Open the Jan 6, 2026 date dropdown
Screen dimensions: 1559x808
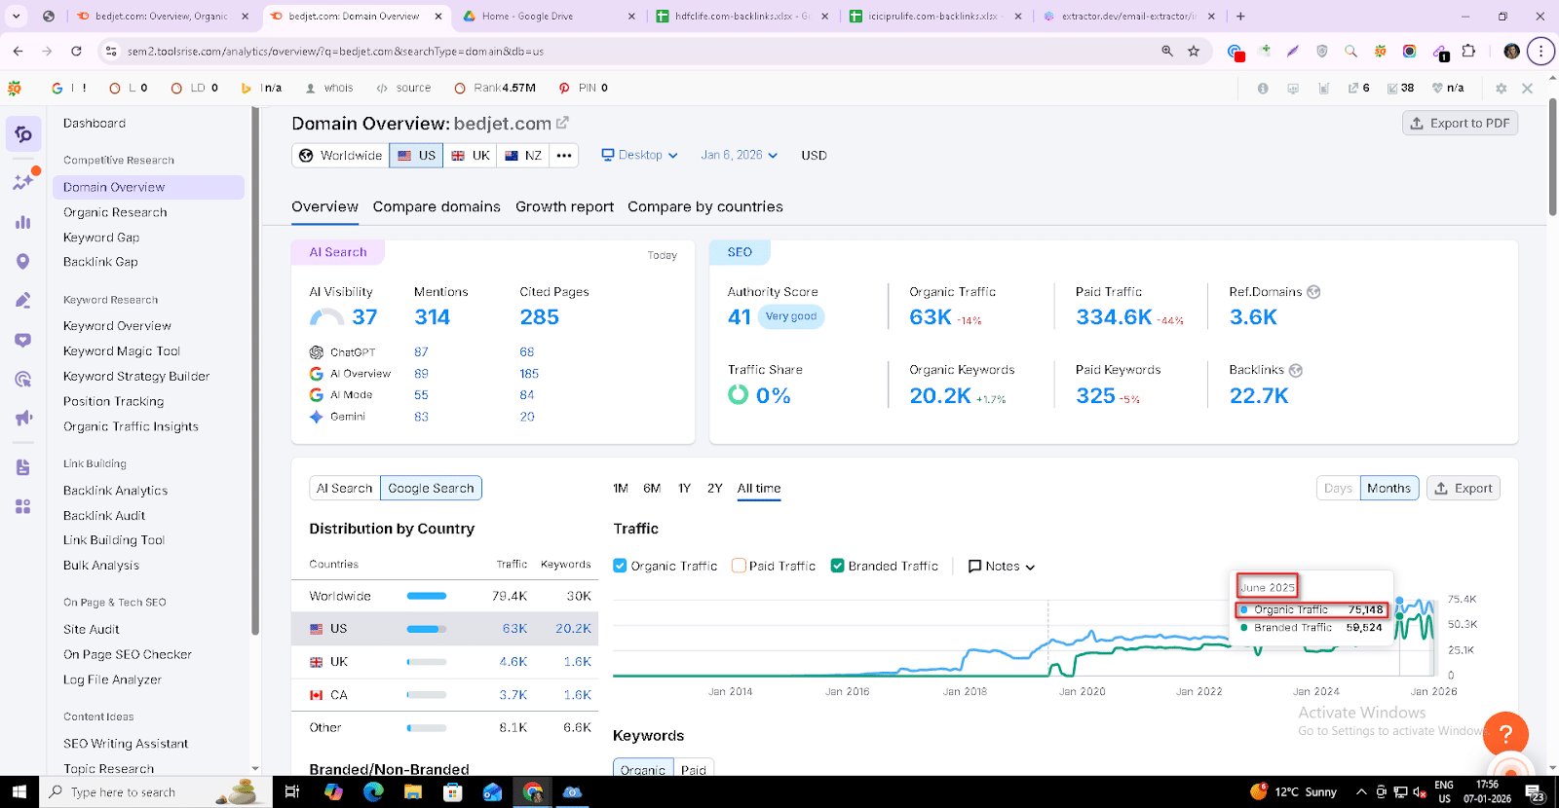740,155
